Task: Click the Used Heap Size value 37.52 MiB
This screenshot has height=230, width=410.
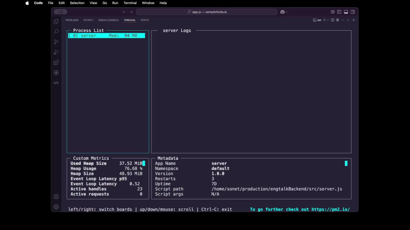Action: [131, 163]
